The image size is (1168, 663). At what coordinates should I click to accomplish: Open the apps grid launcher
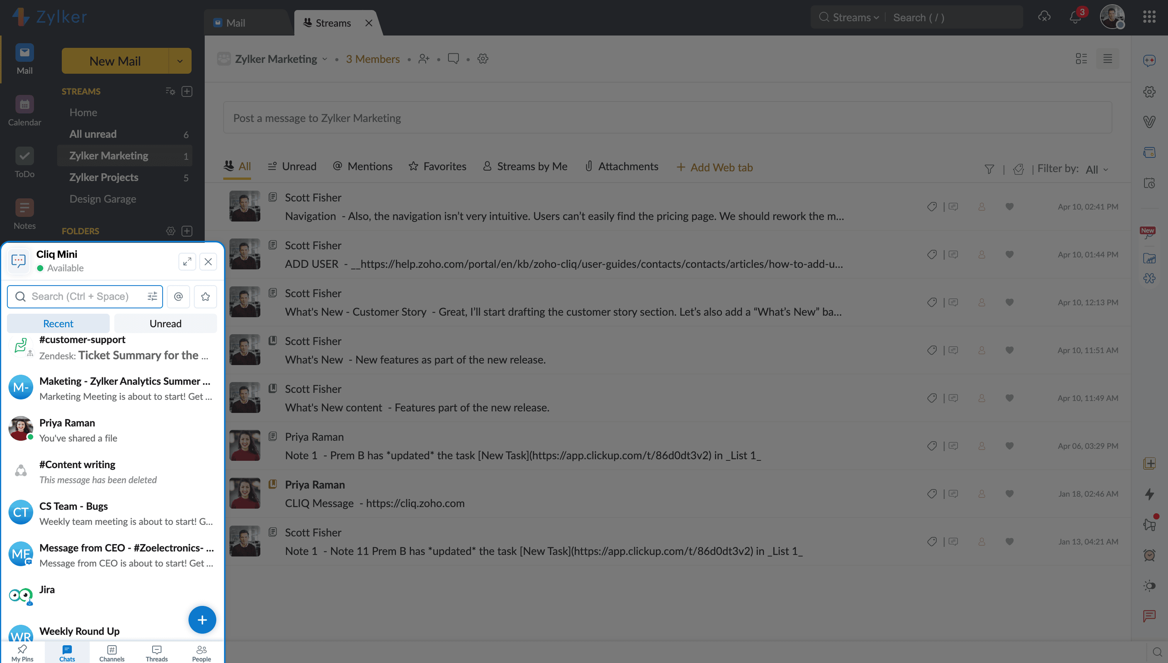click(x=1149, y=17)
